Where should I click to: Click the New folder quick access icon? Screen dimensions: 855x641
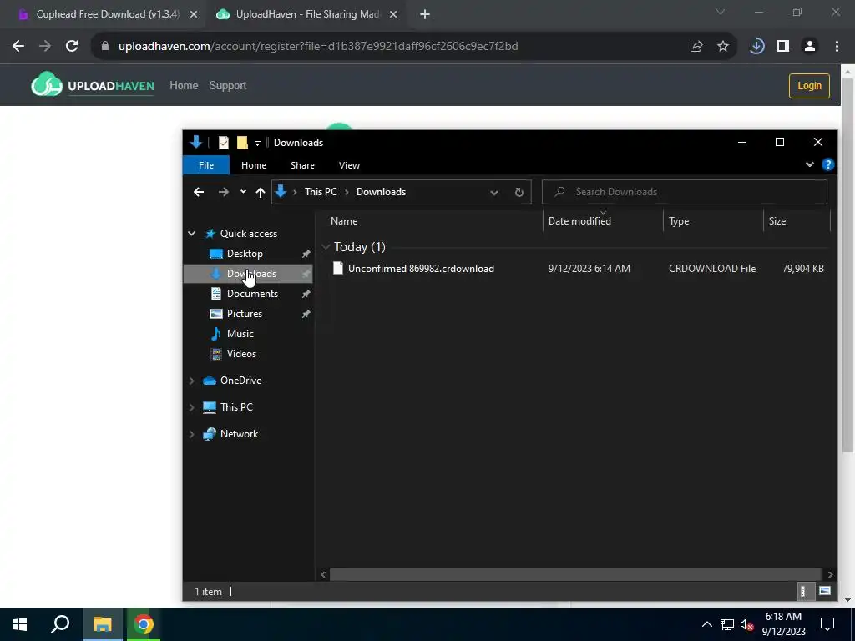[x=242, y=143]
